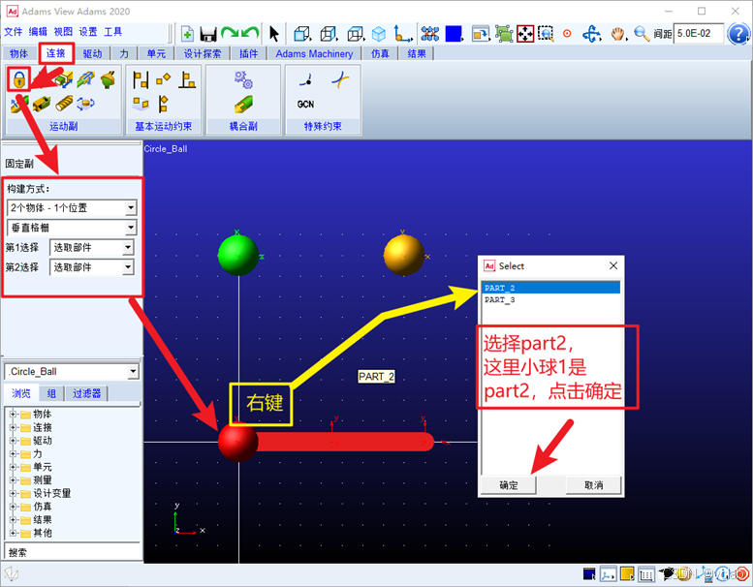Expand the 设计变量 tree folder
Image resolution: width=753 pixels, height=587 pixels.
point(13,493)
